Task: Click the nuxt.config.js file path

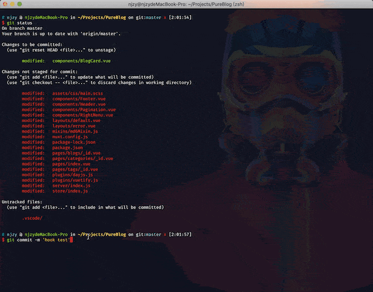Action: point(70,137)
